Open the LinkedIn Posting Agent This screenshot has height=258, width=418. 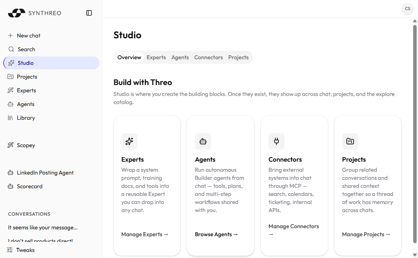pos(51,173)
